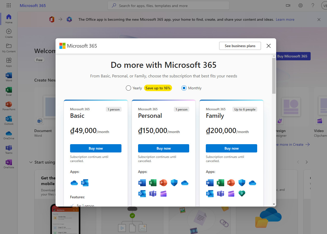The image size is (327, 234).
Task: Open the app launcher waffle icon
Action: click(x=9, y=5)
